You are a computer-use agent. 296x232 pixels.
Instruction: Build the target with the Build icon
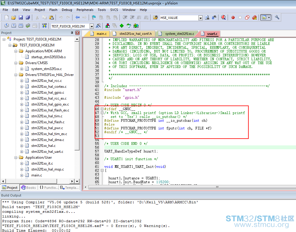(14, 26)
